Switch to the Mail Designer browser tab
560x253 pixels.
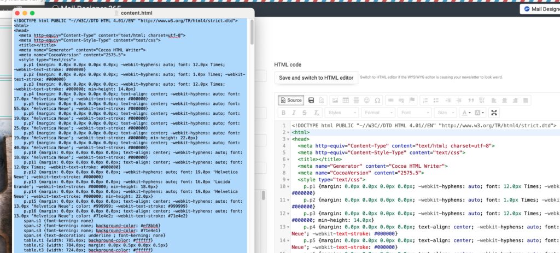click(x=540, y=9)
